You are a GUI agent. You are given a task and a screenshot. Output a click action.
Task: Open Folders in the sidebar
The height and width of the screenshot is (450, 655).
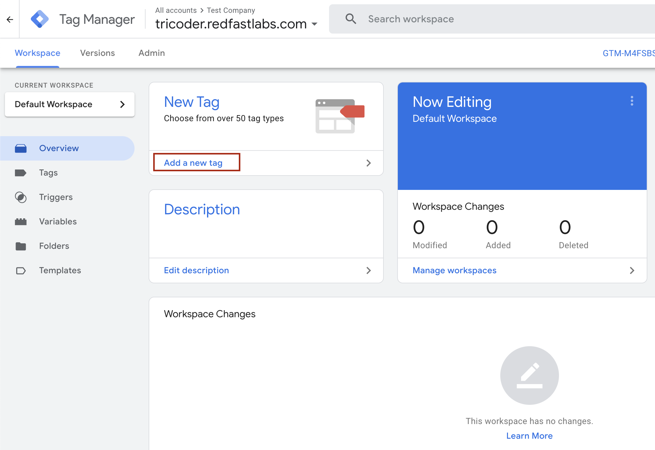67,246
